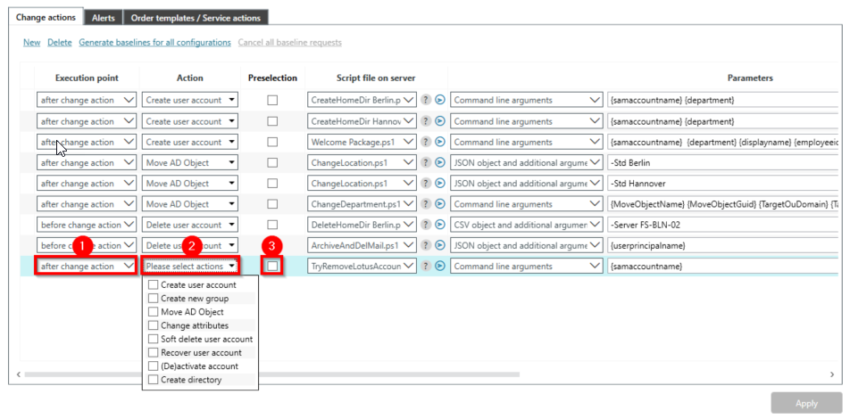Image resolution: width=850 pixels, height=419 pixels.
Task: Run the CreateHomeDir Berlin script via play icon
Action: click(439, 101)
